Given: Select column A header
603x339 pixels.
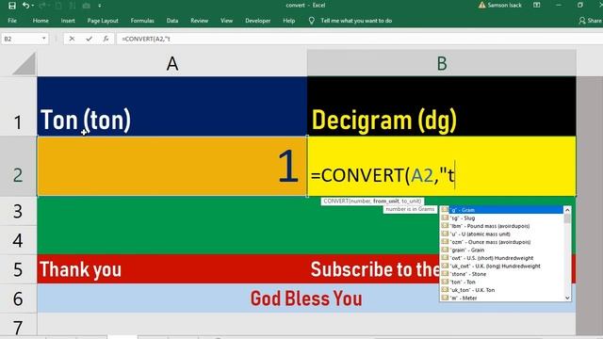Looking at the screenshot, I should pyautogui.click(x=172, y=63).
